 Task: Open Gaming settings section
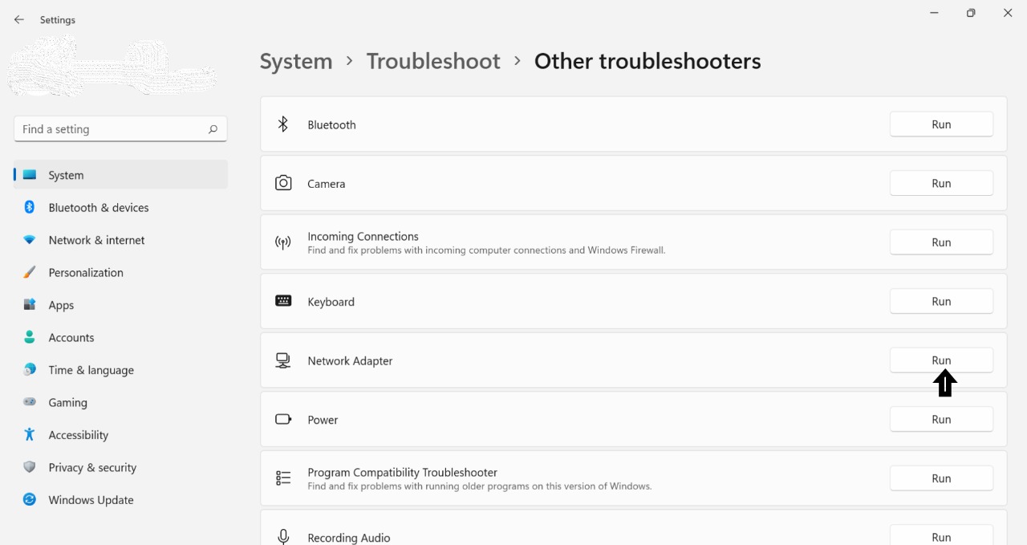(67, 403)
